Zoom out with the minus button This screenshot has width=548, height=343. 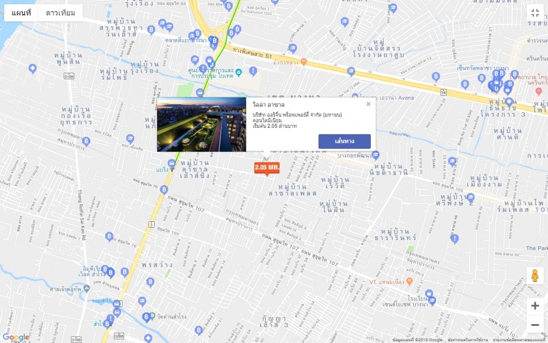tap(535, 325)
